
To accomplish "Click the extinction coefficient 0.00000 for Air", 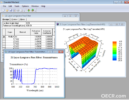I will [x=47, y=37].
